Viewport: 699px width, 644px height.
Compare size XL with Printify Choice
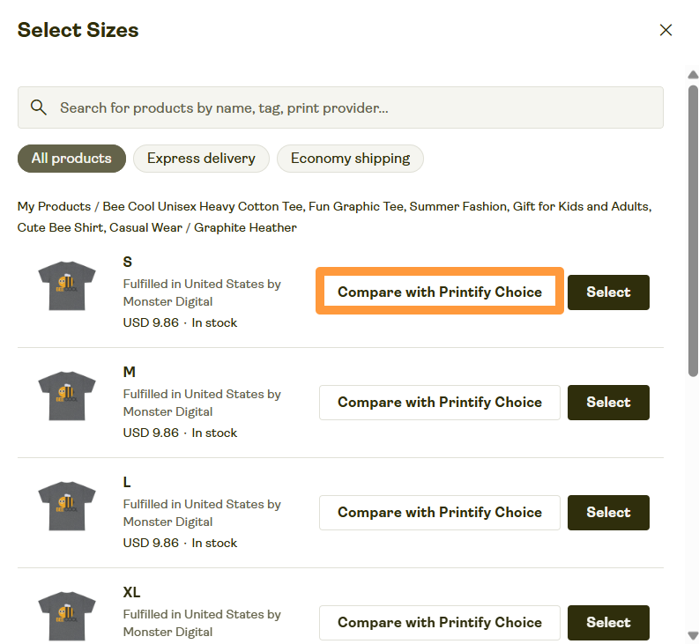click(439, 623)
